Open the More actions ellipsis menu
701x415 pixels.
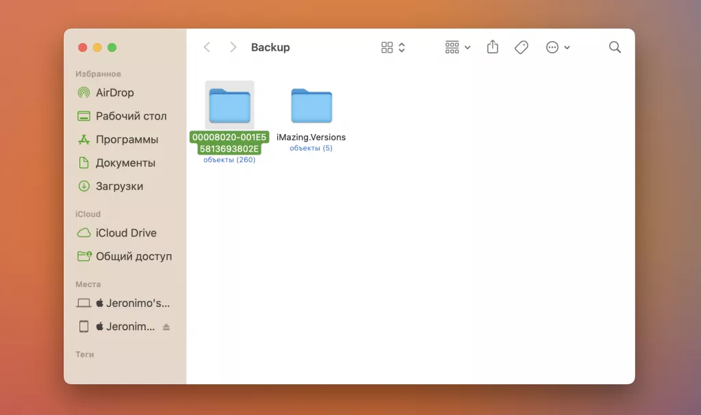[553, 46]
